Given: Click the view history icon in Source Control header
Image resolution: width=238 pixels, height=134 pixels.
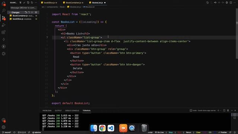Looking at the screenshot, I should pyautogui.click(x=28, y=3).
